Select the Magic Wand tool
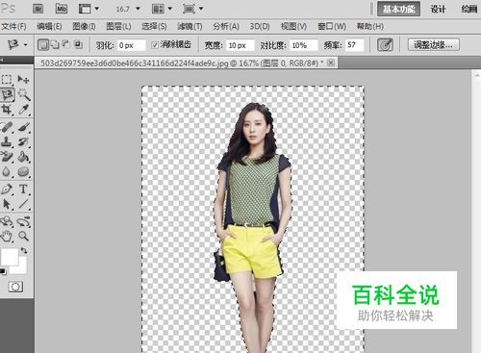The height and width of the screenshot is (353, 481). click(x=24, y=94)
